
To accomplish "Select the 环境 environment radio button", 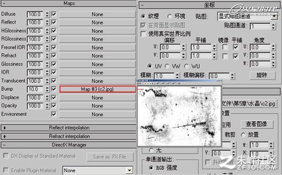I will pos(170,16).
